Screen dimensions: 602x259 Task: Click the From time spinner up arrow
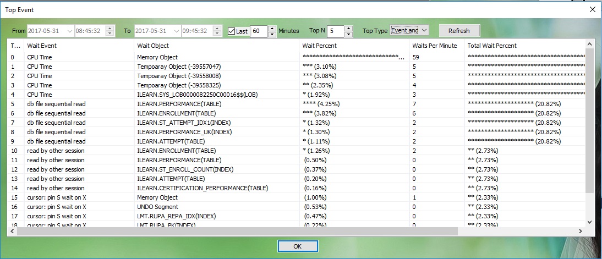(x=110, y=28)
